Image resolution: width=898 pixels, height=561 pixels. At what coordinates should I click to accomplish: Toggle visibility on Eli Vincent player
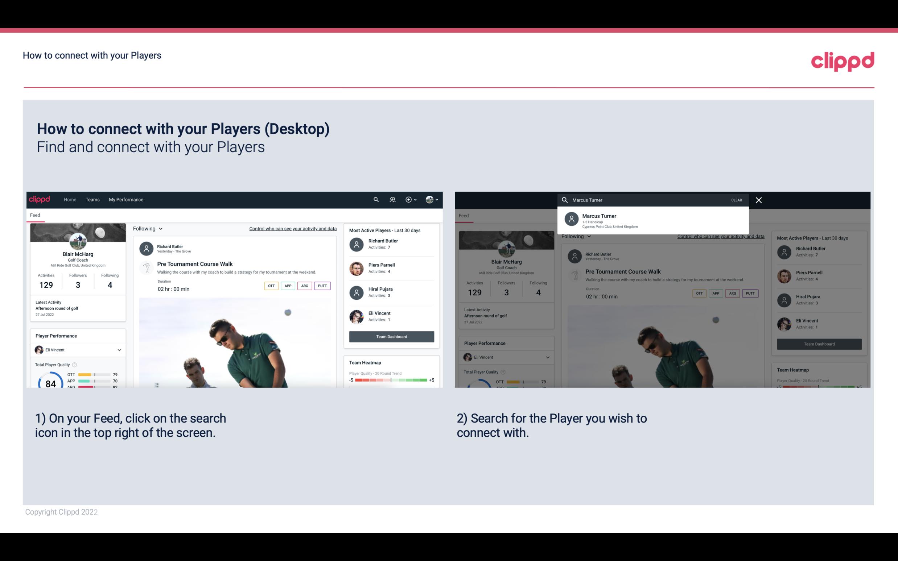[119, 350]
